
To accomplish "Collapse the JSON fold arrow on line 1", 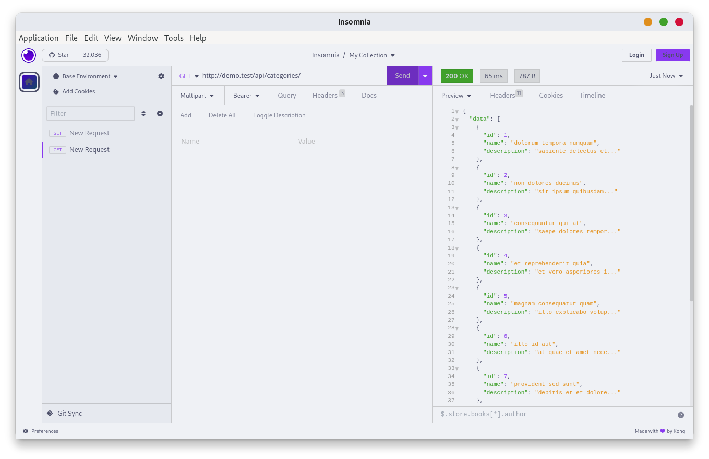I will [x=457, y=111].
